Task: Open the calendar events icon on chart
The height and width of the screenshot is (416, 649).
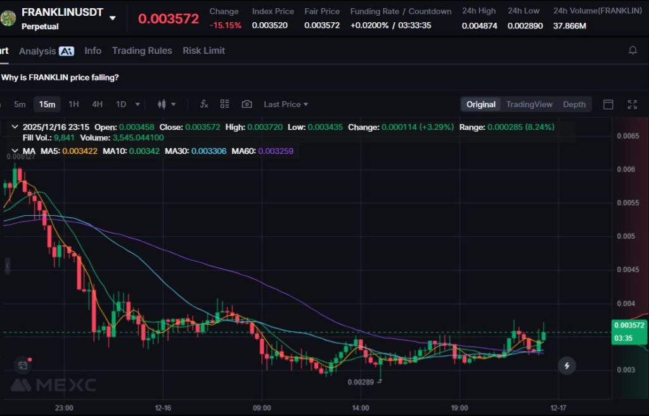Action: pos(23,365)
